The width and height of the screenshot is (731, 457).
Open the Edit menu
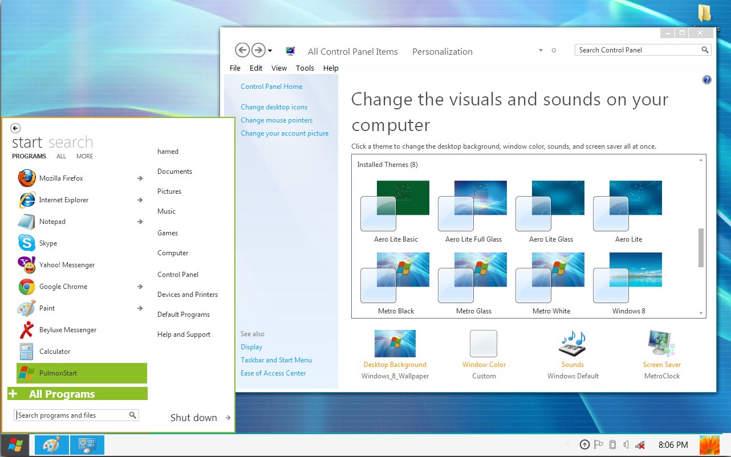tap(256, 68)
